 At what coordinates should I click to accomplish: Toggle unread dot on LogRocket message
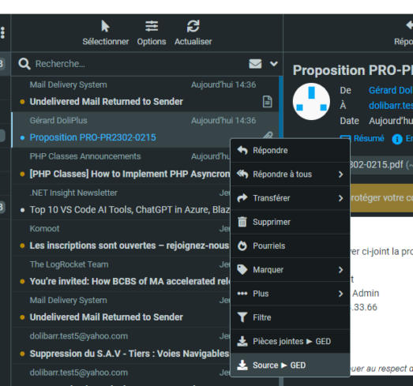point(22,282)
